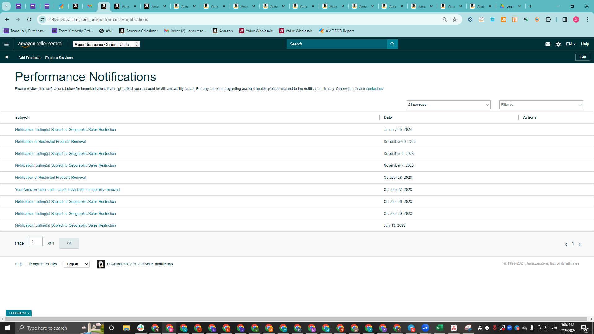Reload the page with refresh icon
The width and height of the screenshot is (594, 334).
[29, 19]
